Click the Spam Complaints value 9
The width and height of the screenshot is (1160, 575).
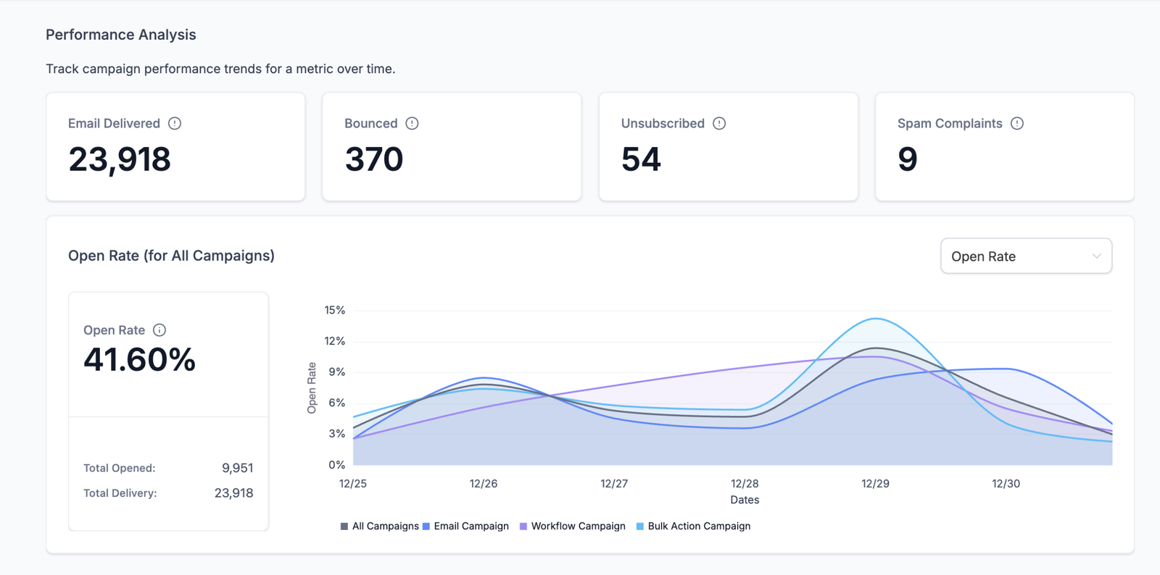908,159
